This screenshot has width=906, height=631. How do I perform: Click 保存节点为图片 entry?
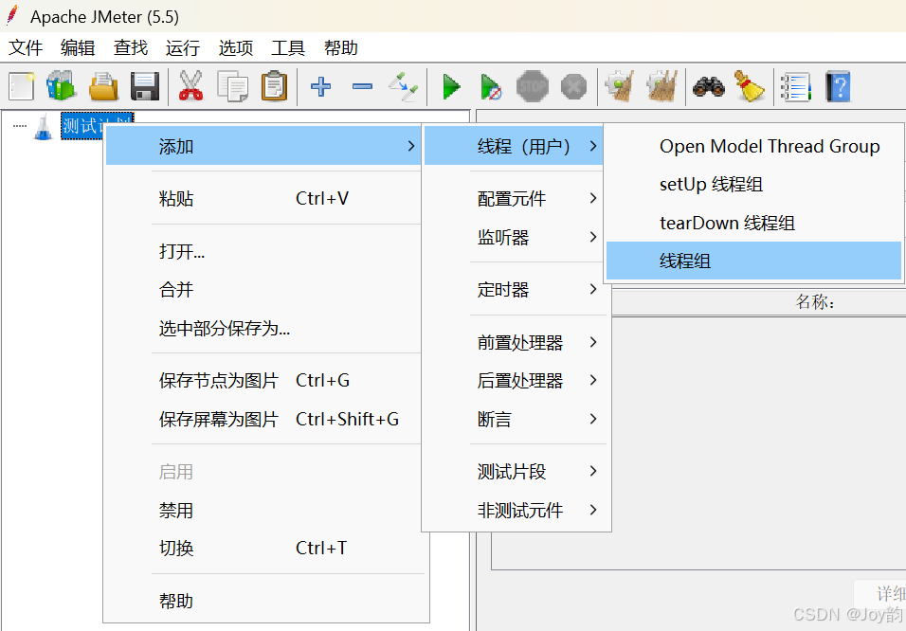pos(263,380)
